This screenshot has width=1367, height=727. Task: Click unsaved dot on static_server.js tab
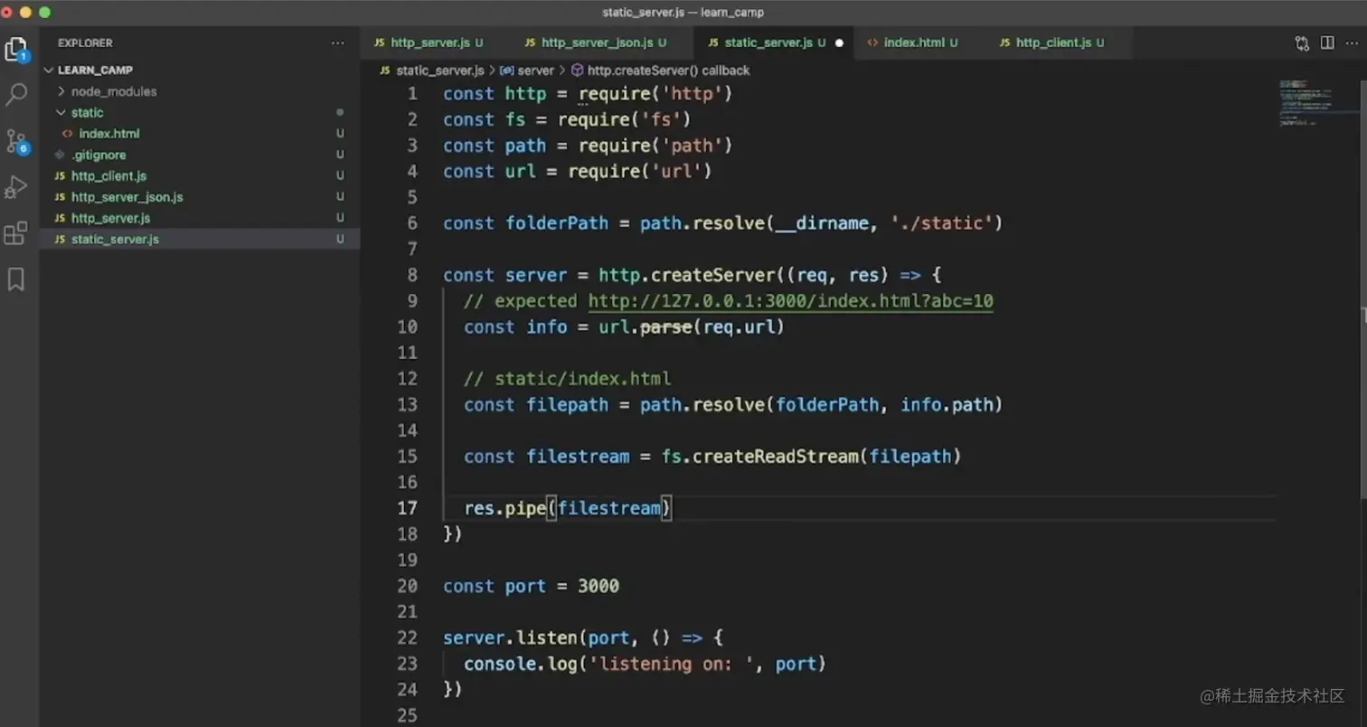(839, 42)
